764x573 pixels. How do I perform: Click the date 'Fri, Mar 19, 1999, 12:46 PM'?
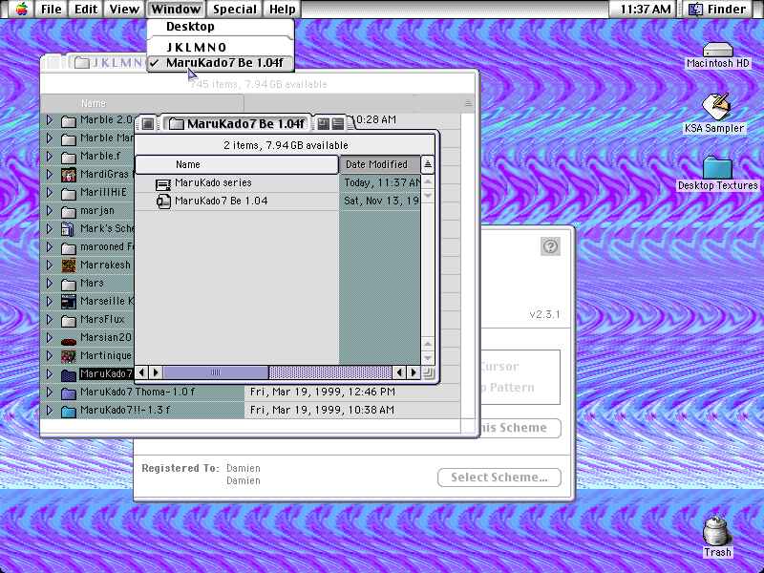(x=323, y=392)
